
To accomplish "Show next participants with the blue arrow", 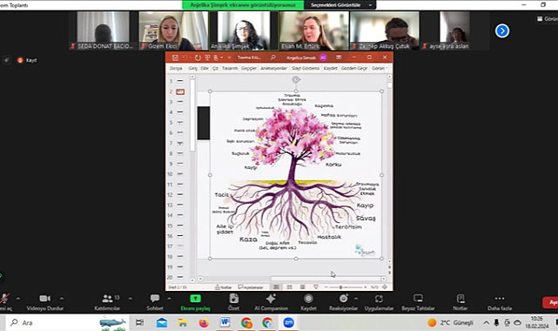I will 501,31.
